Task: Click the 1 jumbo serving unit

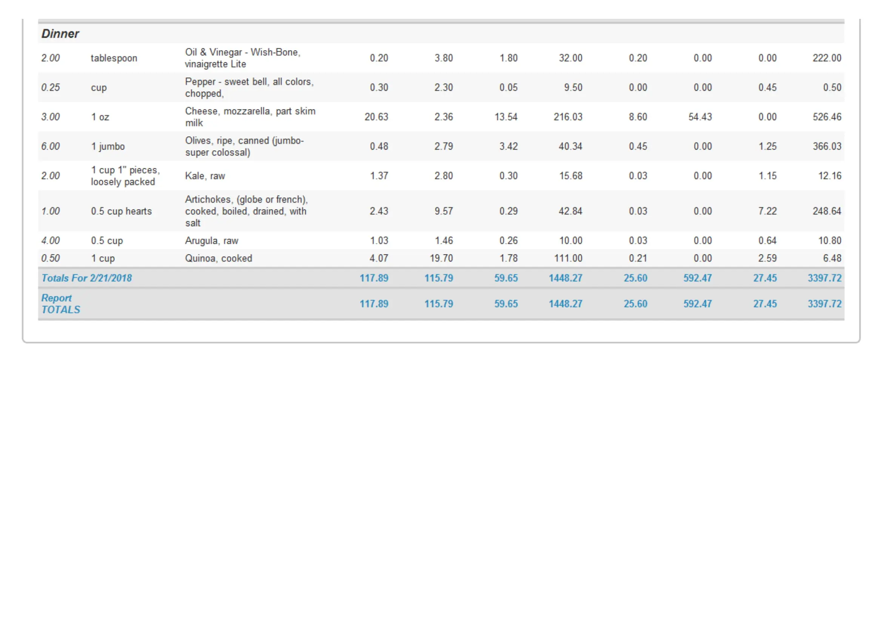Action: click(108, 146)
